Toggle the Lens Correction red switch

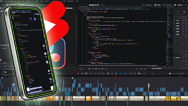tap(151, 68)
